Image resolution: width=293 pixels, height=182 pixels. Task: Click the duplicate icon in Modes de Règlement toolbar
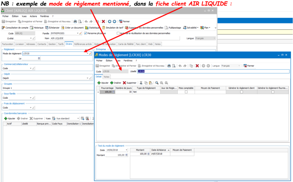[191, 66]
